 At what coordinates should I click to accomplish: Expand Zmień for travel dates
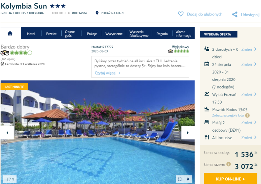click(249, 64)
